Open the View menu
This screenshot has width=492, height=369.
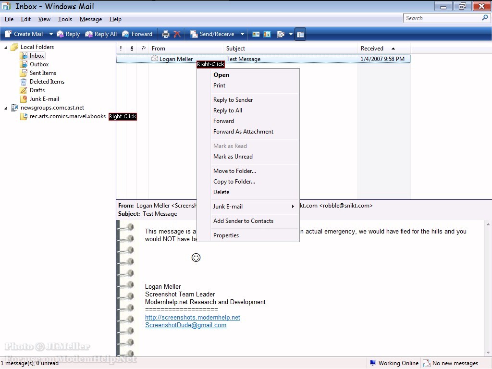coord(44,19)
